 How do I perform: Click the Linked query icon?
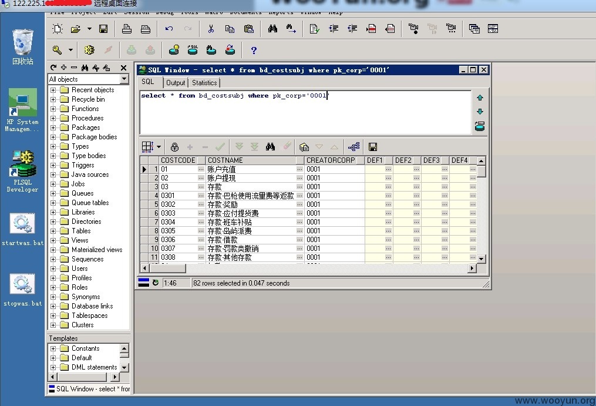(x=354, y=147)
